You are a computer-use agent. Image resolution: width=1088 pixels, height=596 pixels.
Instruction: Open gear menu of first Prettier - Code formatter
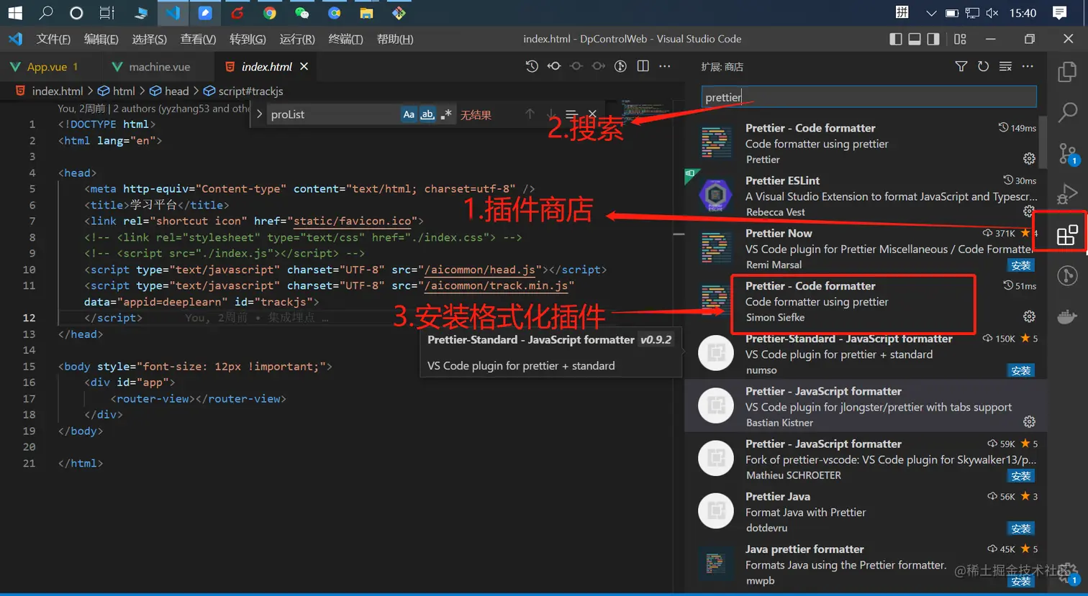[1029, 158]
